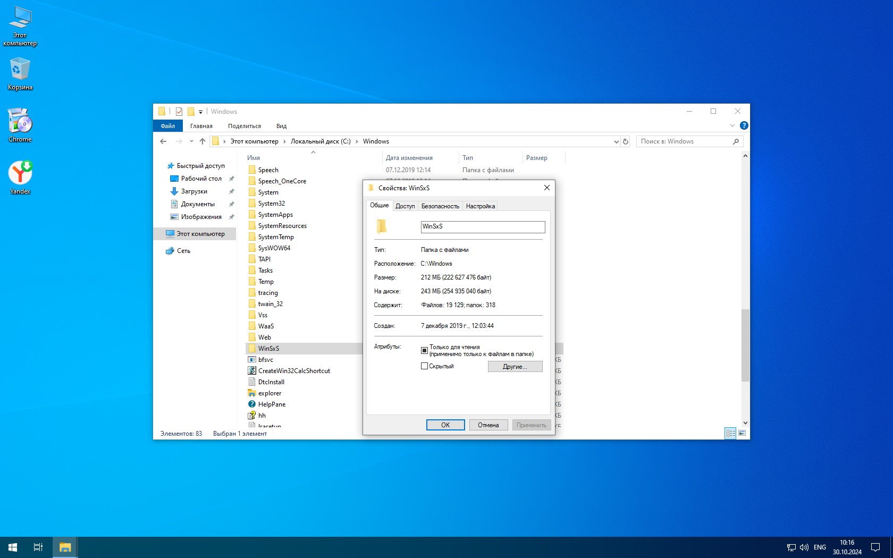This screenshot has height=558, width=893.
Task: Open Windows Start menu
Action: (x=13, y=547)
